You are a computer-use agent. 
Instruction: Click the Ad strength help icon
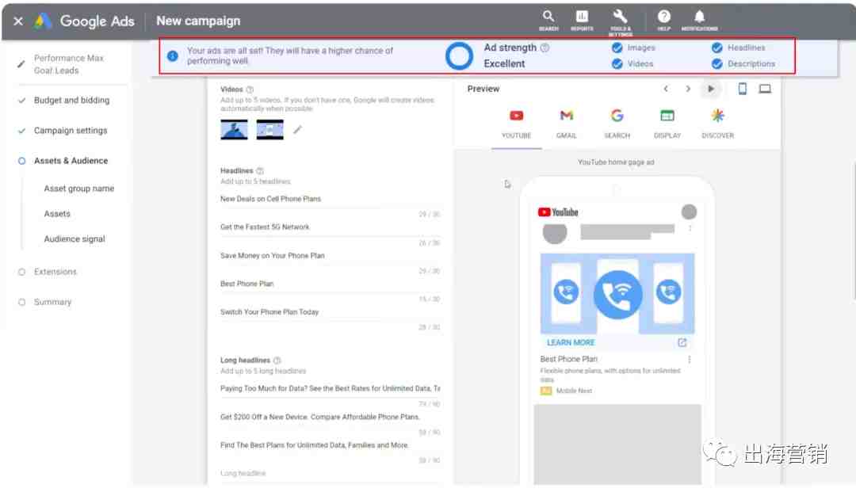coord(545,48)
